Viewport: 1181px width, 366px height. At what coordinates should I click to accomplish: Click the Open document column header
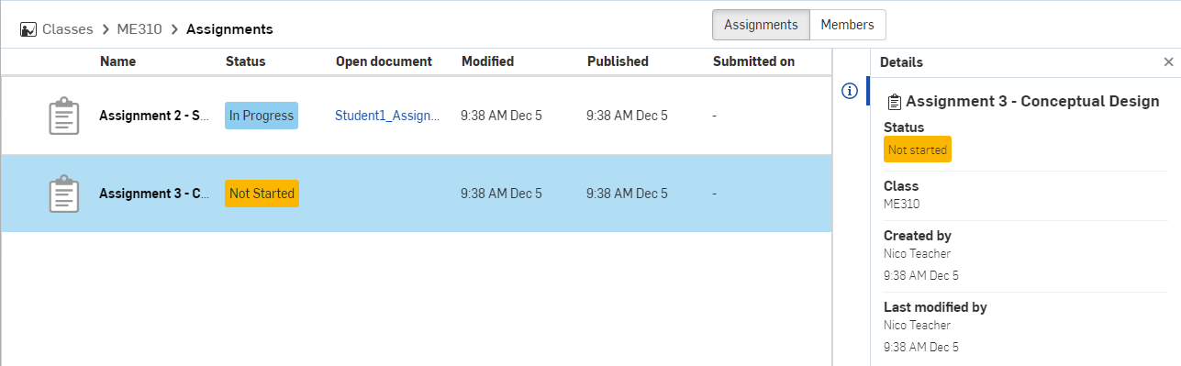coord(384,61)
